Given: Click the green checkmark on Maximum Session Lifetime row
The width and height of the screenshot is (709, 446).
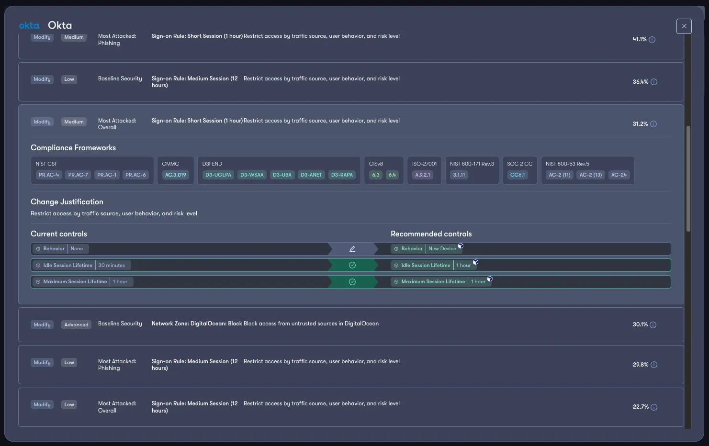Looking at the screenshot, I should click(352, 281).
